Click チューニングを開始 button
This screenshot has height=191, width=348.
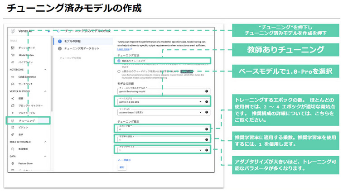(x=70, y=58)
